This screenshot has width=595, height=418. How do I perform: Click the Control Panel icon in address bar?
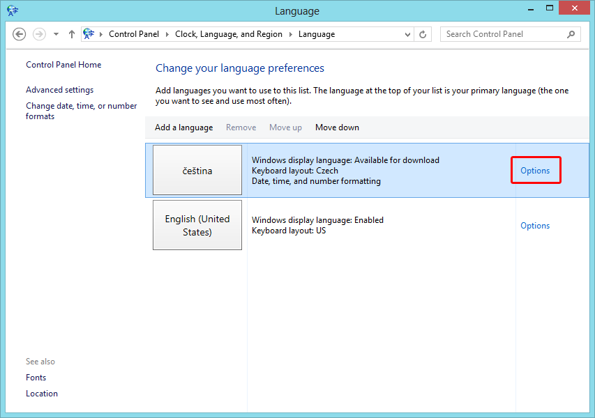pos(89,34)
